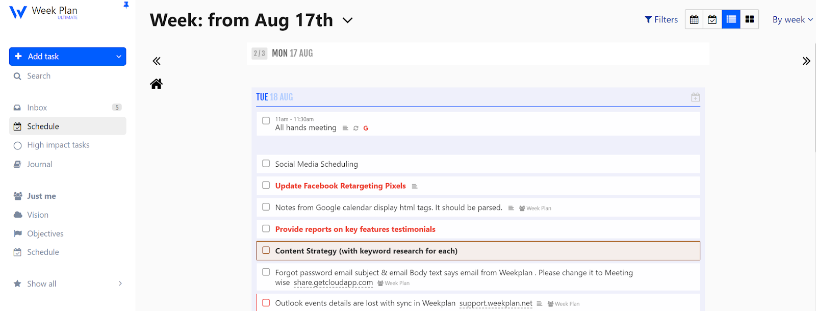
Task: Open notes icon on Update Facebook Retargeting Pixels
Action: [x=415, y=187]
